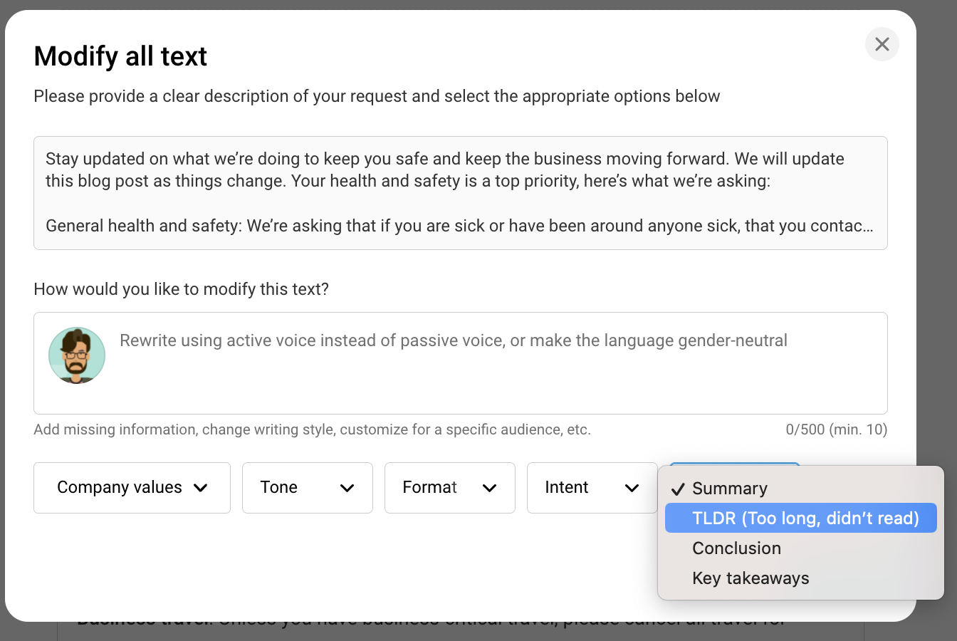Viewport: 957px width, 641px height.
Task: Uncheck the Summary option
Action: (x=729, y=489)
